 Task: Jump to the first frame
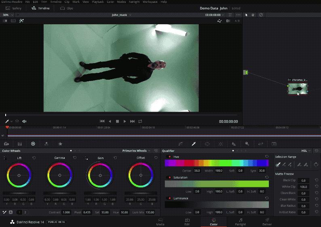point(102,121)
